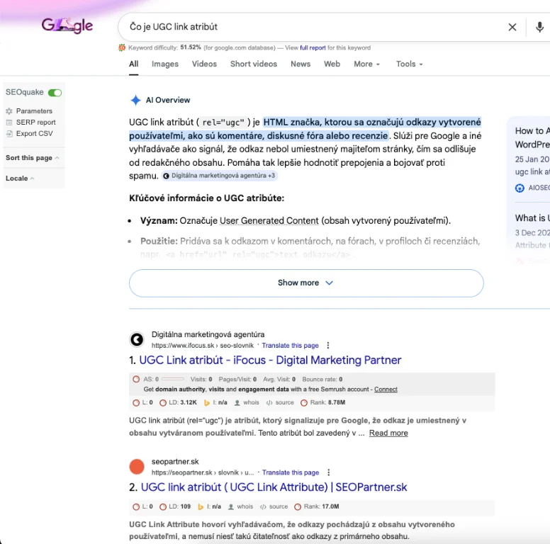This screenshot has width=550, height=544.
Task: Clear the search box with X icon
Action: click(512, 27)
